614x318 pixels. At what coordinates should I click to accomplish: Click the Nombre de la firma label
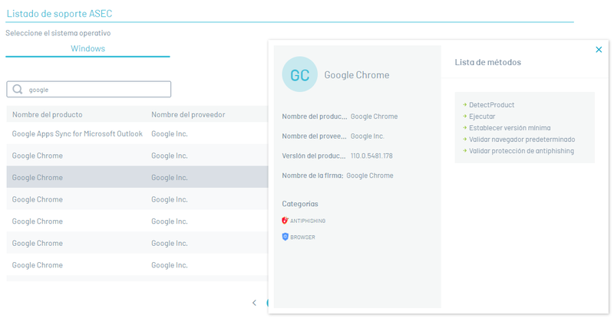[312, 175]
